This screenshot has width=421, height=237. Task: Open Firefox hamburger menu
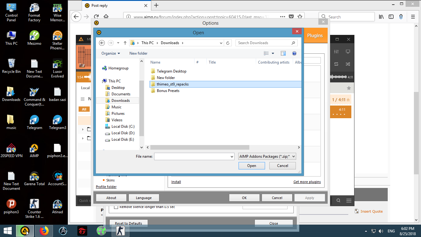click(413, 17)
